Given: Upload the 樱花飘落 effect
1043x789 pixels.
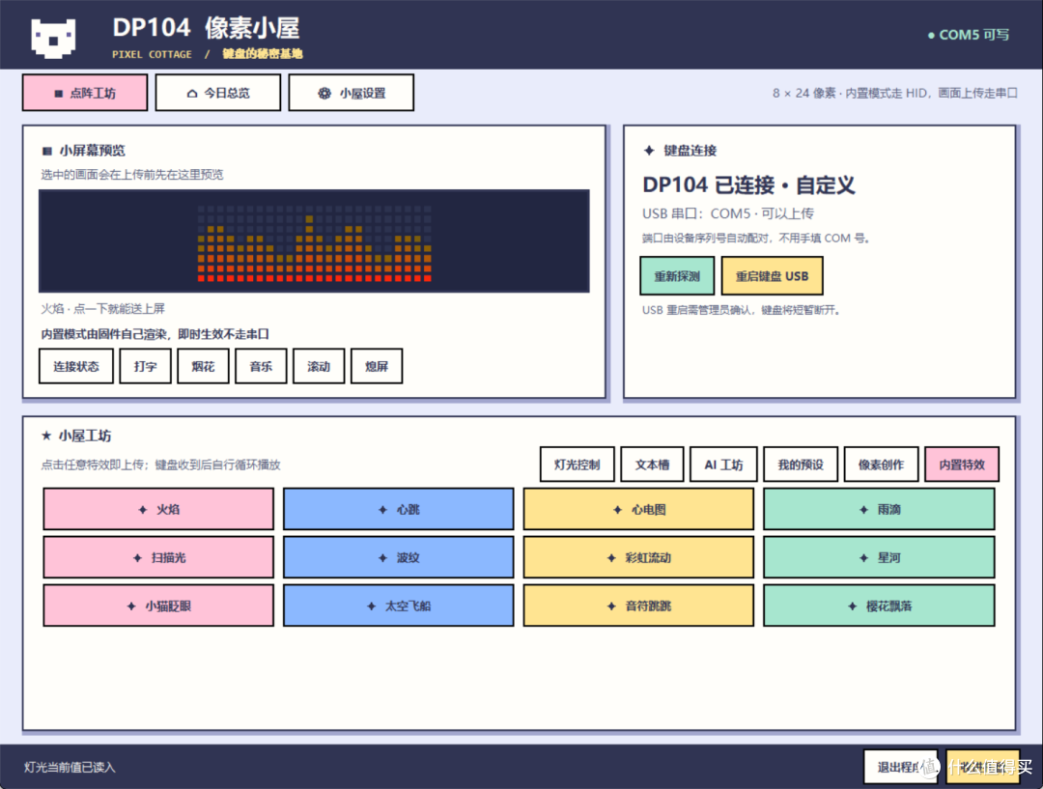Looking at the screenshot, I should pos(879,606).
